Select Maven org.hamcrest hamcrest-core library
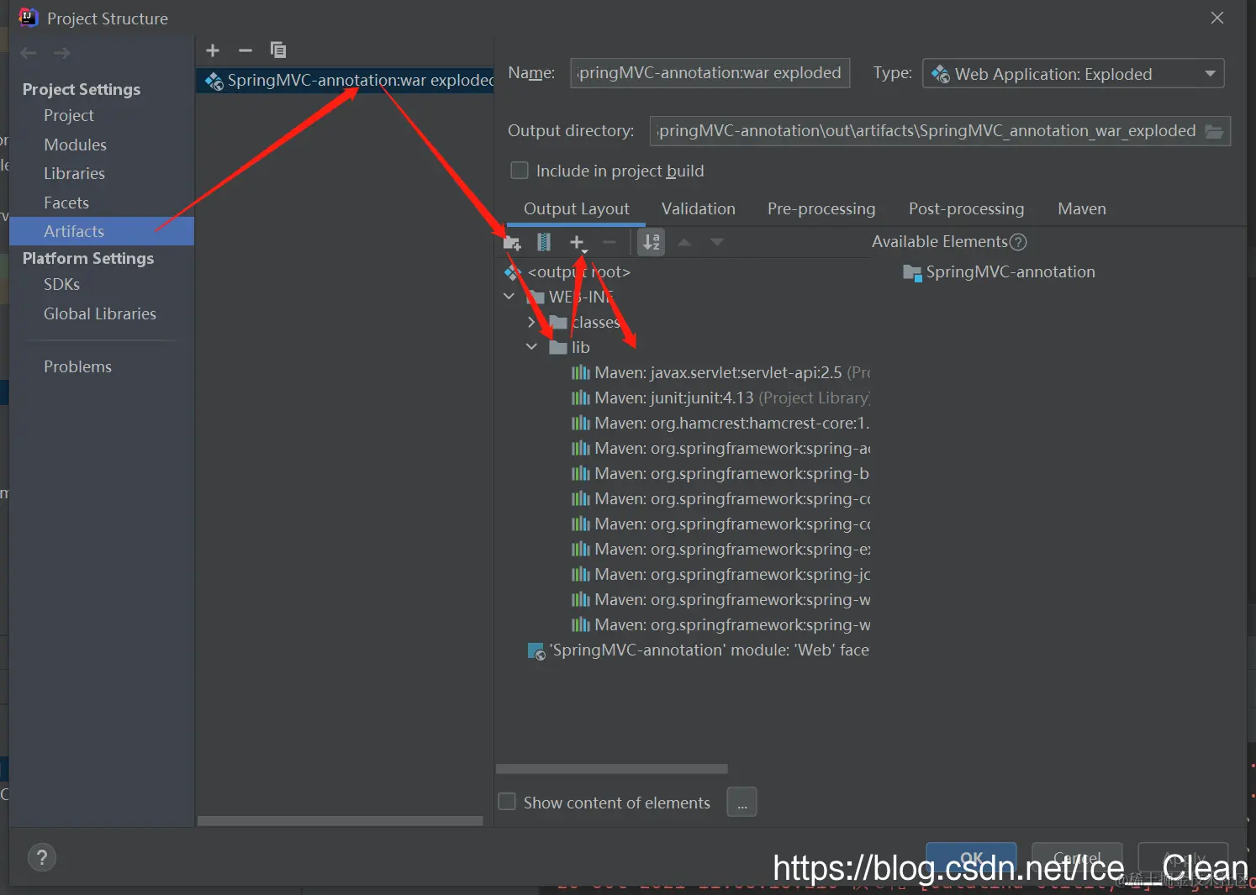Screen dimensions: 1256x895 point(720,423)
